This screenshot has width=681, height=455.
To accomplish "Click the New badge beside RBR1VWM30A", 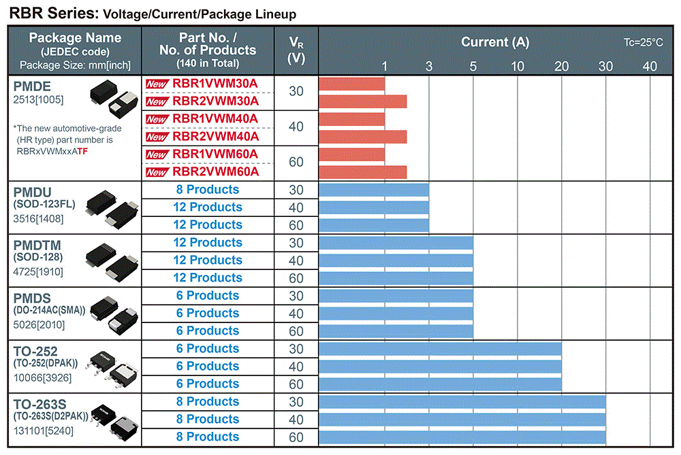I will [157, 84].
